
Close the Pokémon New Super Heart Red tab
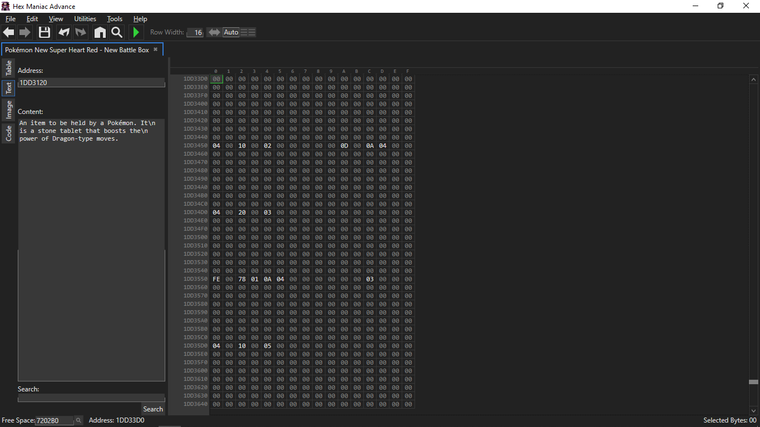pos(156,49)
